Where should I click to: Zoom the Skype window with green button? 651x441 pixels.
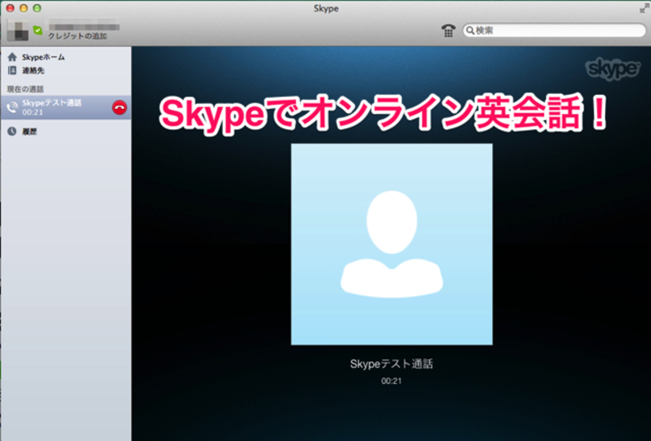(x=37, y=9)
